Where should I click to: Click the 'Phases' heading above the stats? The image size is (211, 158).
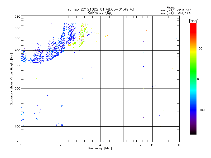pos(171,8)
